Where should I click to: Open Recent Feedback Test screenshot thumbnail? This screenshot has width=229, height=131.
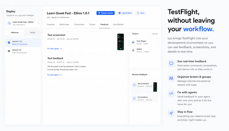click(155, 87)
